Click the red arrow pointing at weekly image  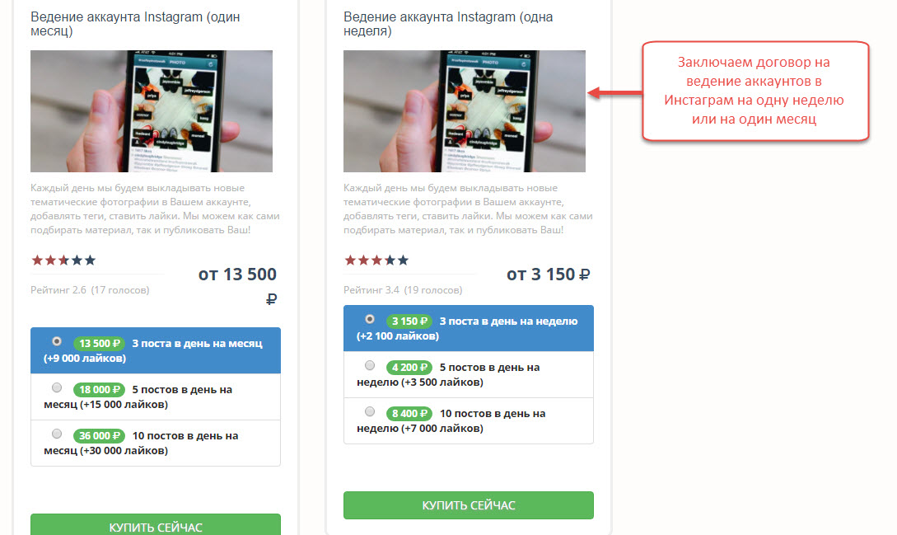point(615,93)
